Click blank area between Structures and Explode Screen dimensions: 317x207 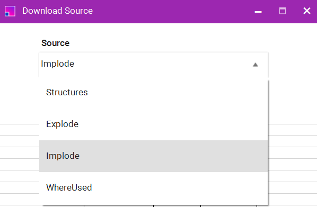pos(153,109)
